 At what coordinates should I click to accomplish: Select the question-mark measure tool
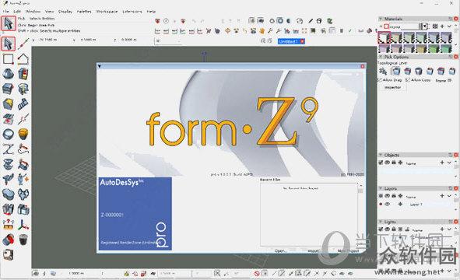[x=9, y=225]
